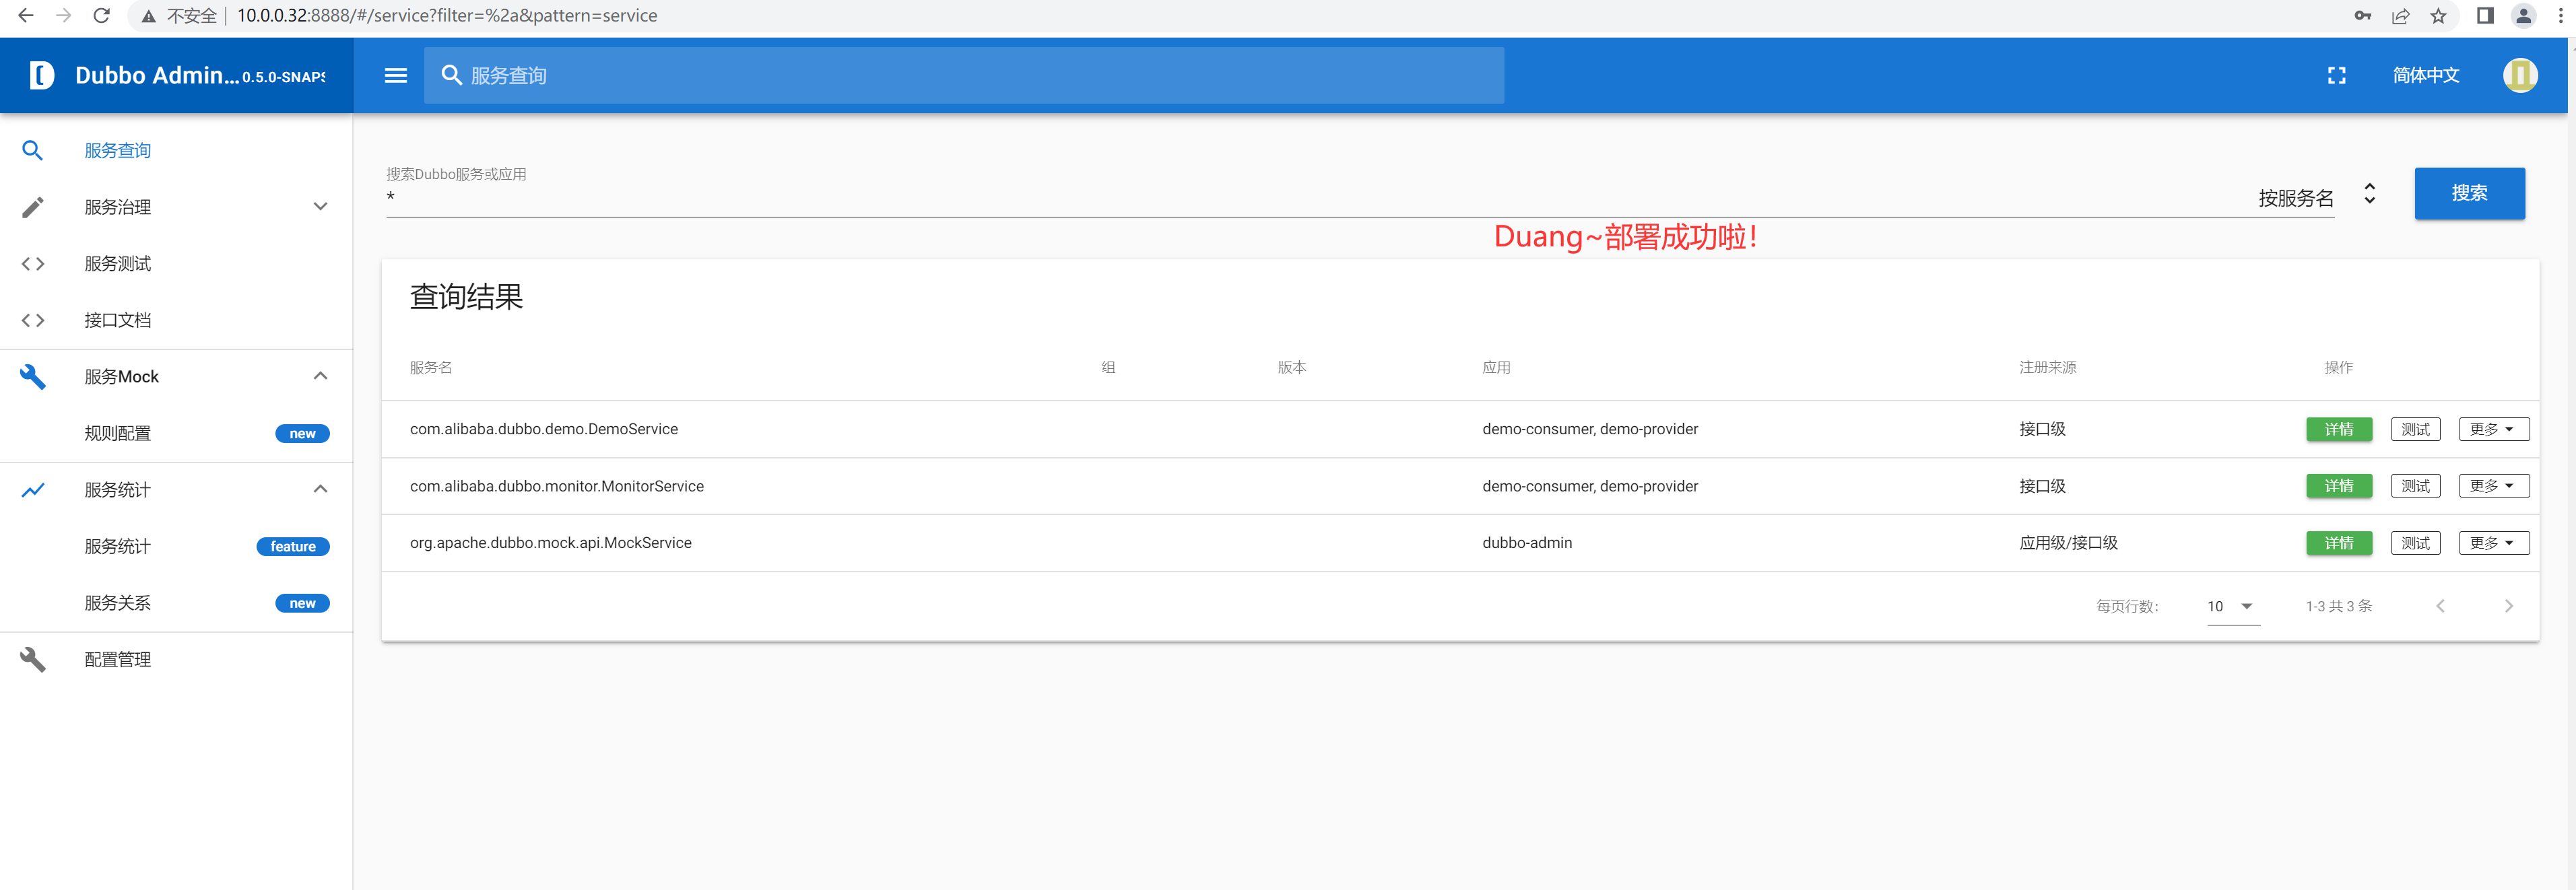Click the 服务查询 sidebar search icon
Screen dimensions: 2576x890
coord(32,150)
